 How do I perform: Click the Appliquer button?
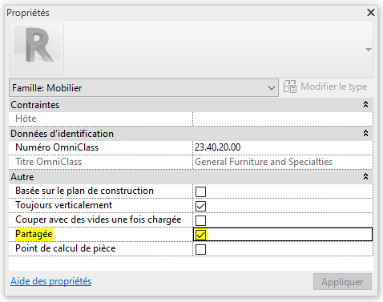[x=342, y=281]
